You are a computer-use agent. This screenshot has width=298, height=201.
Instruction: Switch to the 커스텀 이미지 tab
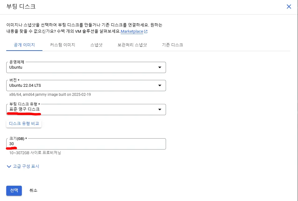point(62,45)
